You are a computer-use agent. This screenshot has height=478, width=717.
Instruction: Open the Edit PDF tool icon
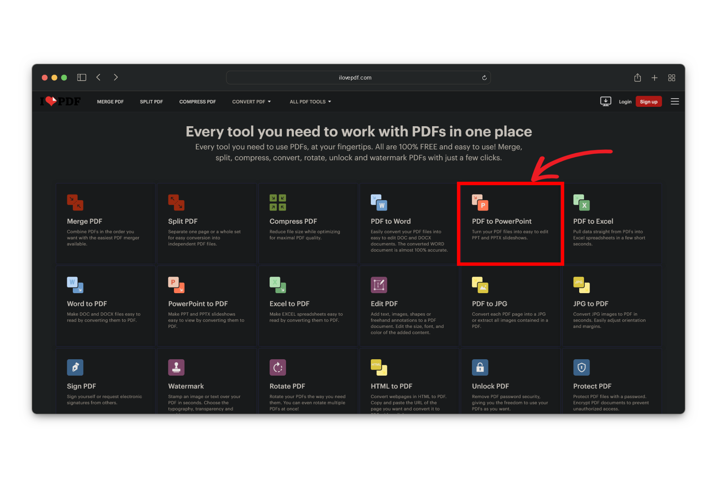[x=379, y=285]
